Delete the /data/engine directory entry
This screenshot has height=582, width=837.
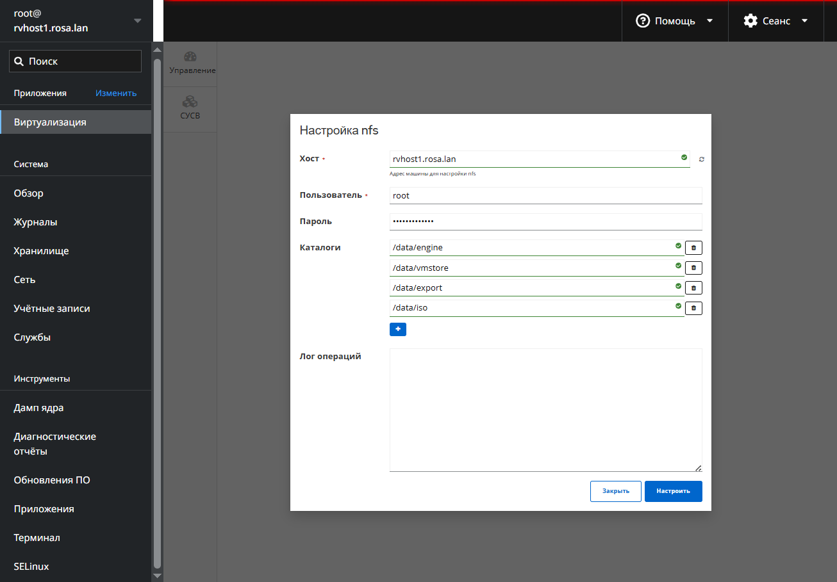pyautogui.click(x=693, y=248)
